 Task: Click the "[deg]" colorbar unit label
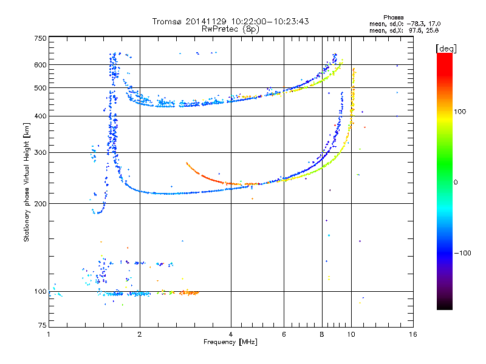[446, 49]
